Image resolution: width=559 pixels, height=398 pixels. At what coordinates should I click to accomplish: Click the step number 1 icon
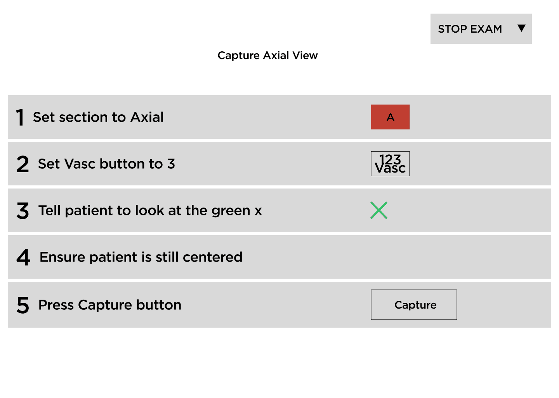click(20, 117)
